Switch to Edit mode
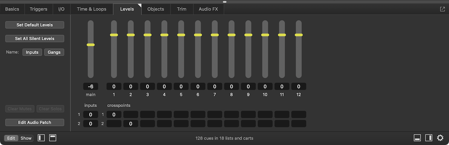449x145 pixels. 11,138
